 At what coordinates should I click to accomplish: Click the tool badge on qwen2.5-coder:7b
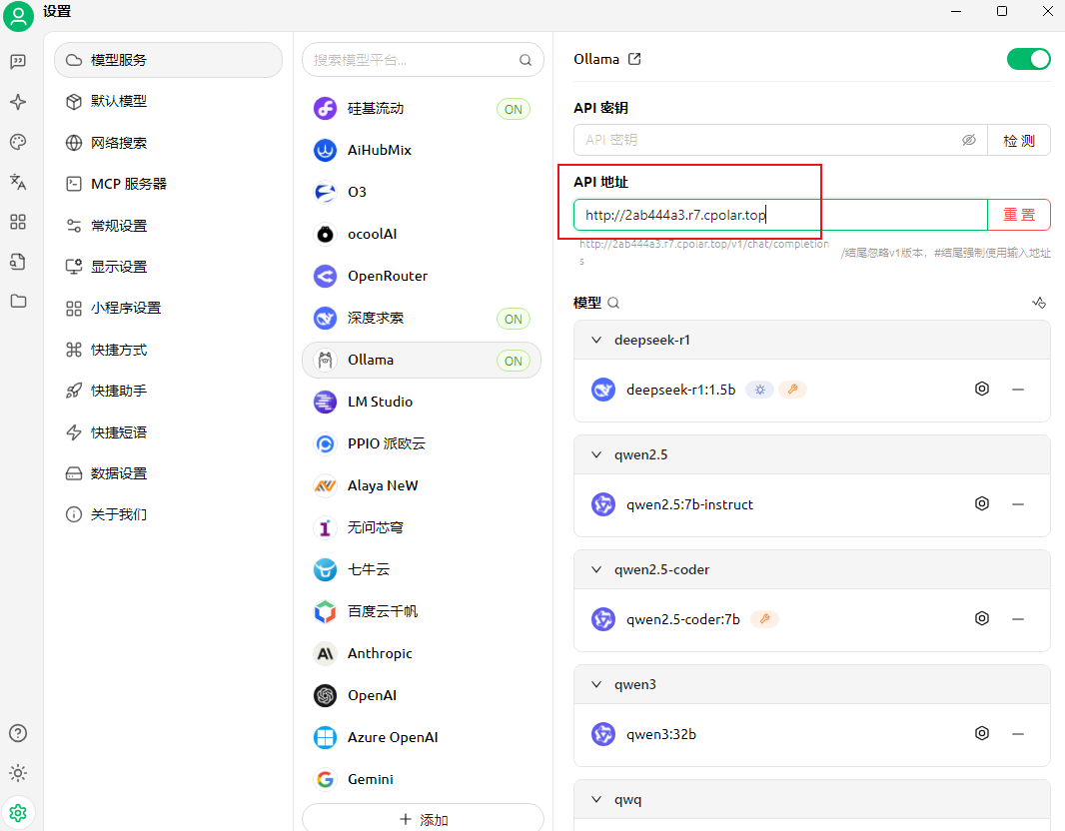click(765, 619)
